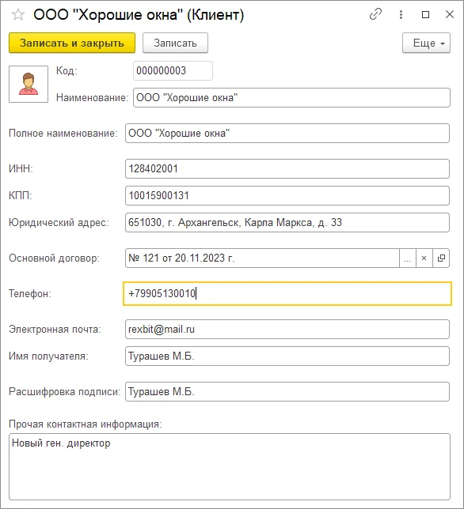Clear the main contract field value
Image resolution: width=464 pixels, height=509 pixels.
click(424, 258)
